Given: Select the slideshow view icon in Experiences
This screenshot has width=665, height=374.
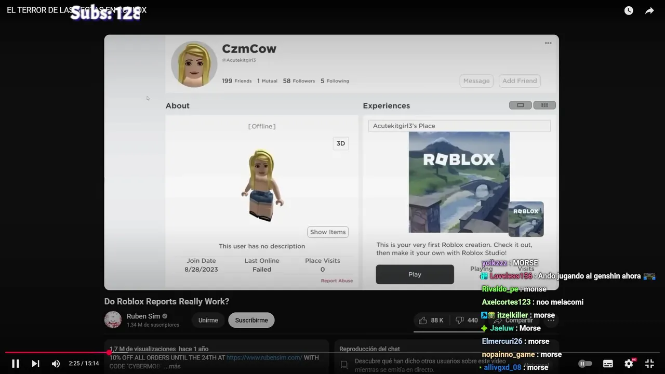Looking at the screenshot, I should pyautogui.click(x=520, y=105).
